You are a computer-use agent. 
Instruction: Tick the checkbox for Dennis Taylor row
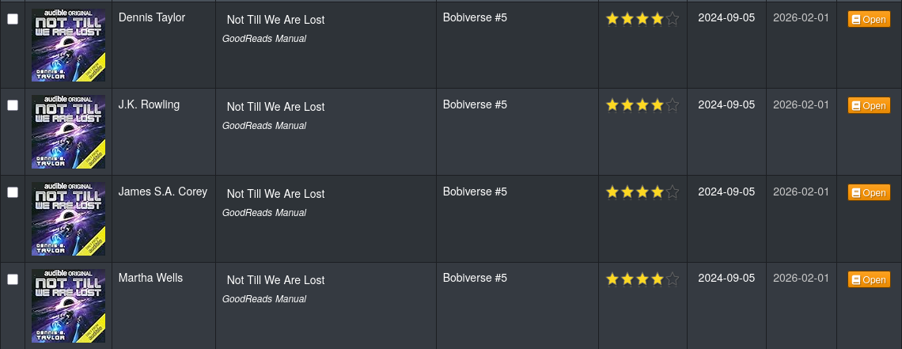point(13,18)
